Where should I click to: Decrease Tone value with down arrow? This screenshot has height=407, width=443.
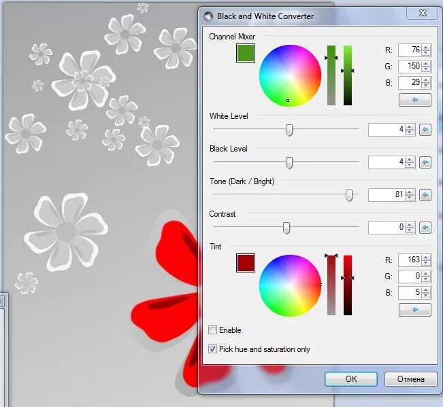[x=410, y=198]
